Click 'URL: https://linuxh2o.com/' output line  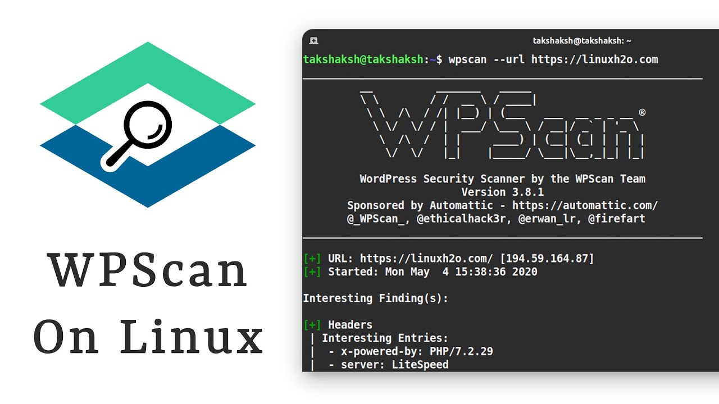pyautogui.click(x=410, y=259)
